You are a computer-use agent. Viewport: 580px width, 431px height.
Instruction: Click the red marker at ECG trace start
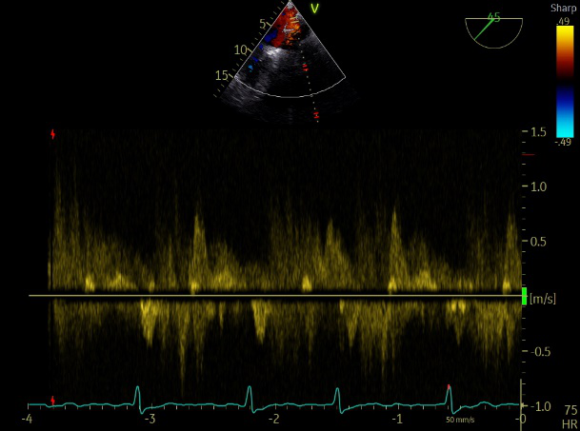pos(52,400)
